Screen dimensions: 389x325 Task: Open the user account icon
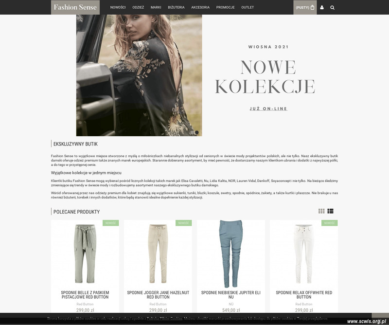(322, 7)
